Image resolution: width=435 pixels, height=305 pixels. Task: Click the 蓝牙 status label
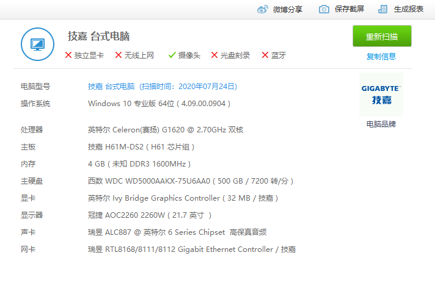[x=278, y=56]
